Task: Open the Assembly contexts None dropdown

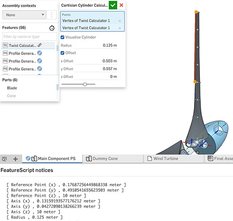Action: tap(24, 15)
